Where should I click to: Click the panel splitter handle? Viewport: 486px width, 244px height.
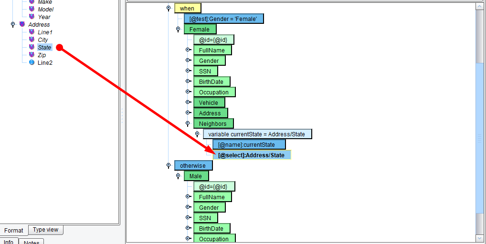point(122,116)
